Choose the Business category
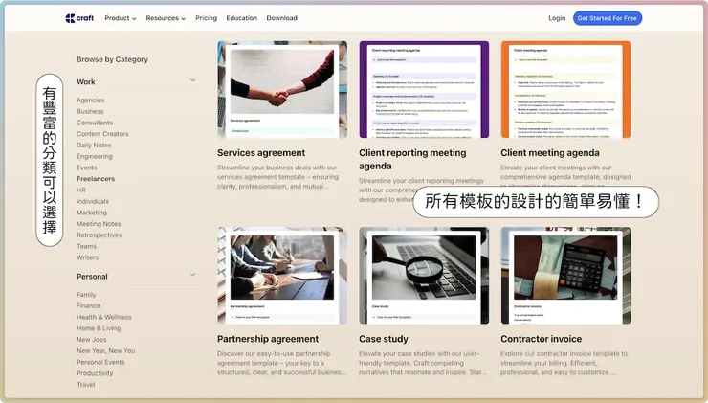The image size is (708, 403). click(90, 111)
